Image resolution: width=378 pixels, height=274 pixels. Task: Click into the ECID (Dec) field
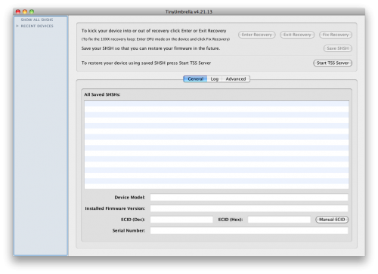(x=181, y=220)
